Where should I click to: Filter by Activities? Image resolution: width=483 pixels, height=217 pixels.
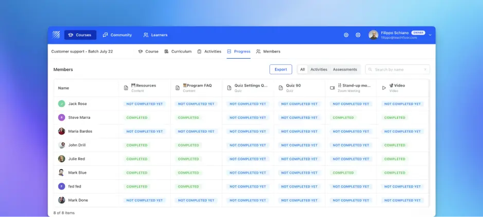[x=319, y=70]
